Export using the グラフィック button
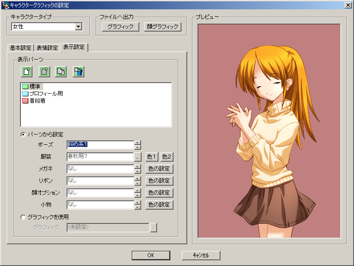 tap(120, 27)
